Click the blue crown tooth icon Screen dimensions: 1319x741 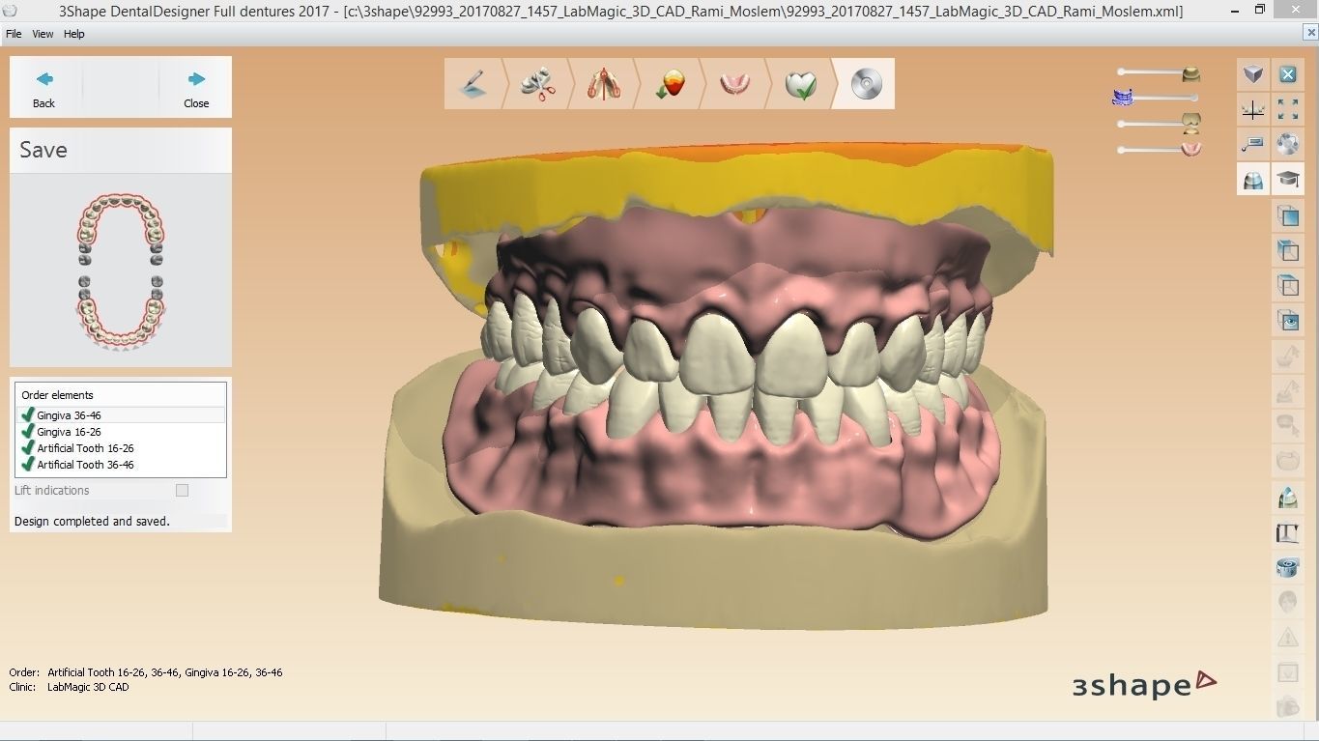(x=1287, y=499)
